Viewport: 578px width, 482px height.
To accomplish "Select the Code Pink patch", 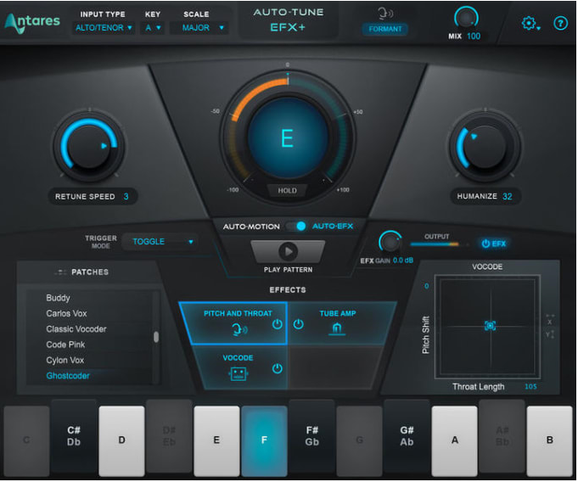I will 65,345.
